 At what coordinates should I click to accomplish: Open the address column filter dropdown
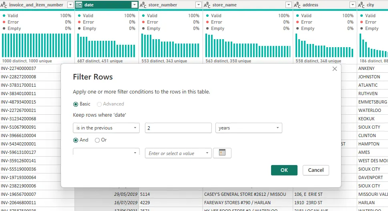(x=353, y=5)
